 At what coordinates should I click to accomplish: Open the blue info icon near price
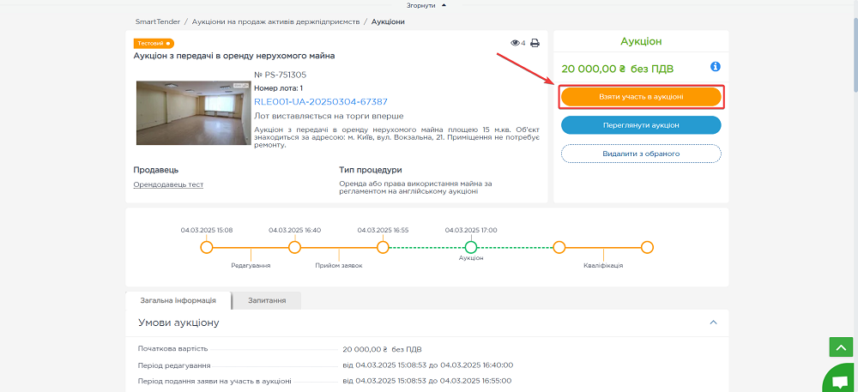tap(715, 67)
